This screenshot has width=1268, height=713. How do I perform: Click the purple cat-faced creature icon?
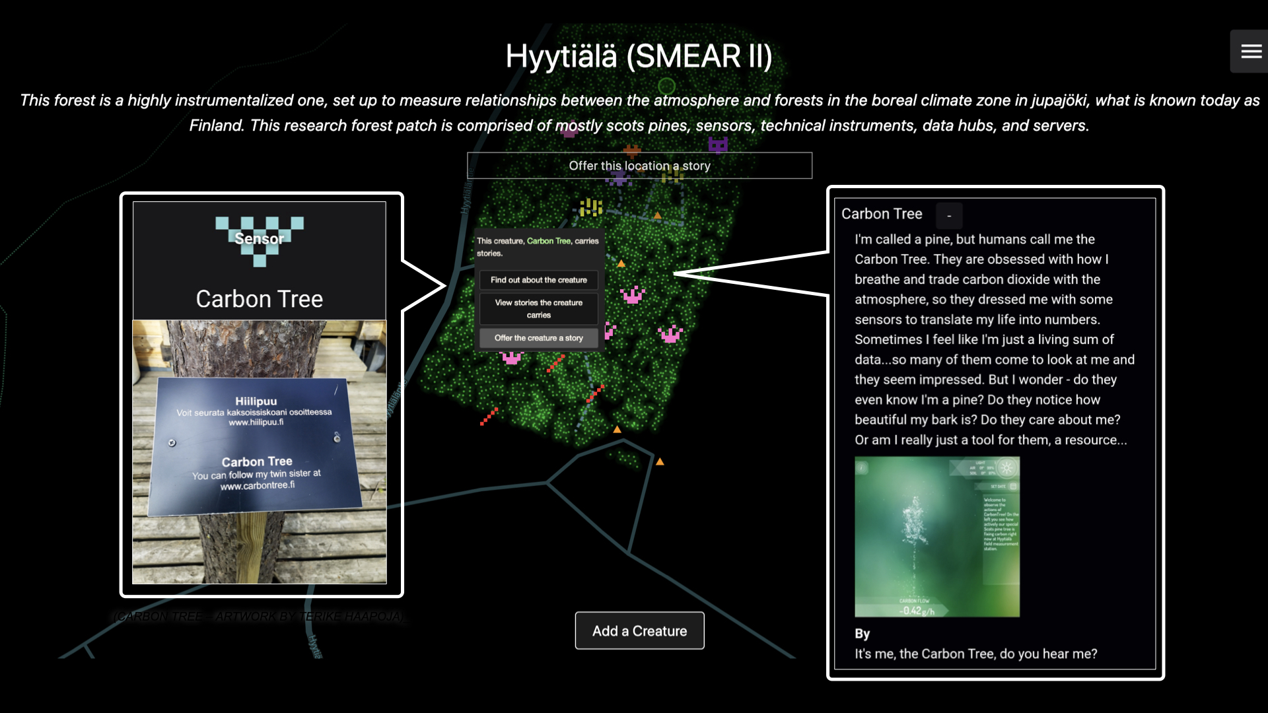[718, 145]
